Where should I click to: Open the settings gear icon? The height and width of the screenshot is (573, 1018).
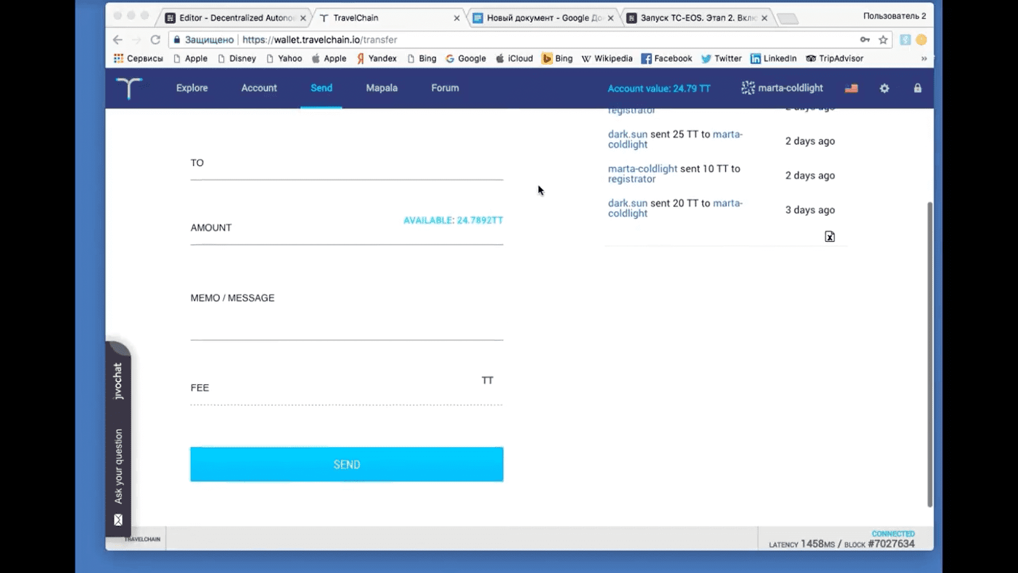pyautogui.click(x=884, y=89)
